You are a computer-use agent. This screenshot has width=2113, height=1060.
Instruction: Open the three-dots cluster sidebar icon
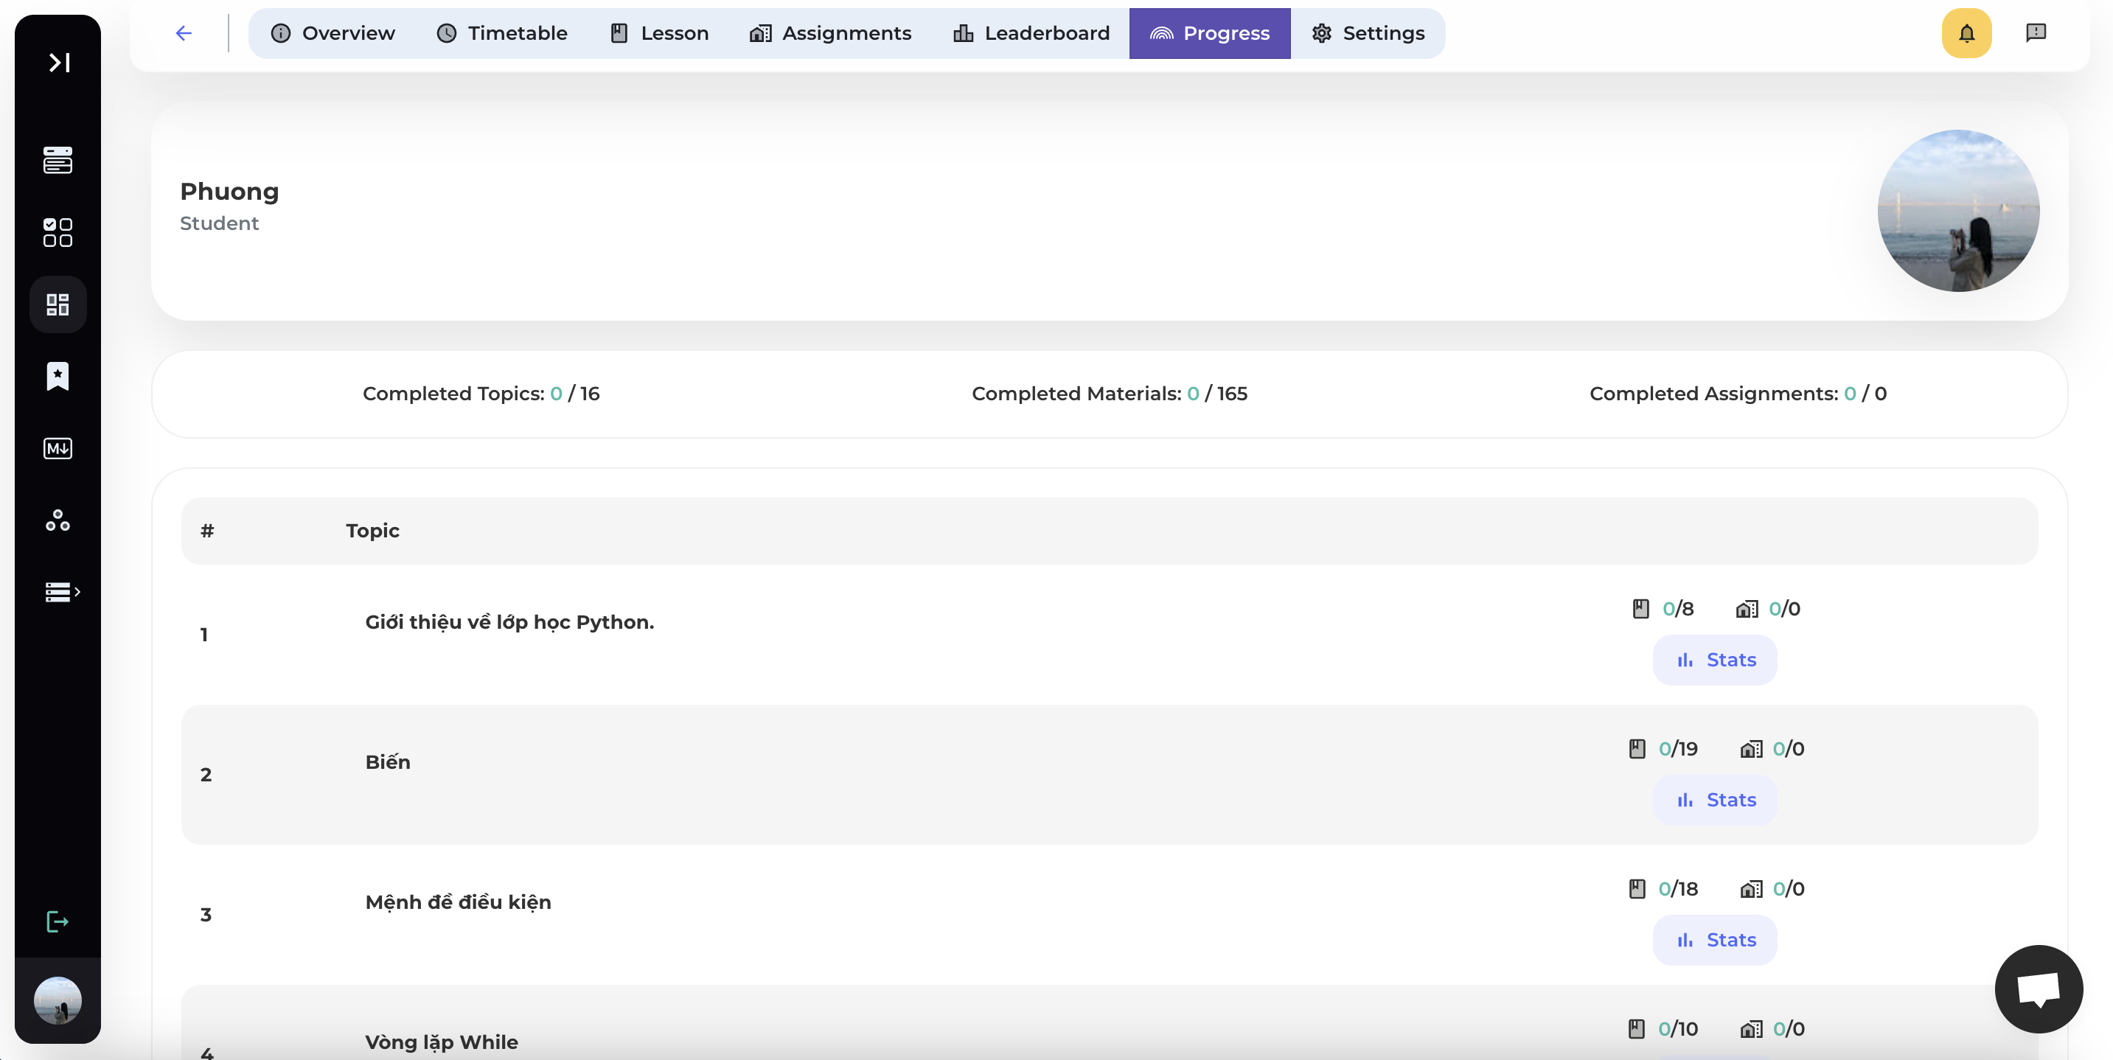tap(58, 520)
